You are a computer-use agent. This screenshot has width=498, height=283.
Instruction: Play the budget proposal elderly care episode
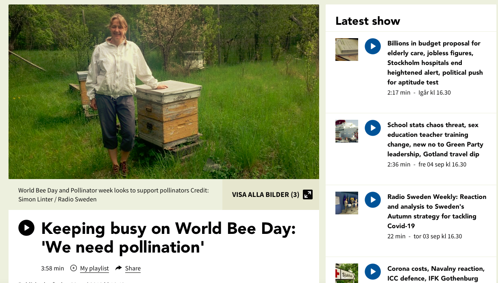pyautogui.click(x=372, y=46)
